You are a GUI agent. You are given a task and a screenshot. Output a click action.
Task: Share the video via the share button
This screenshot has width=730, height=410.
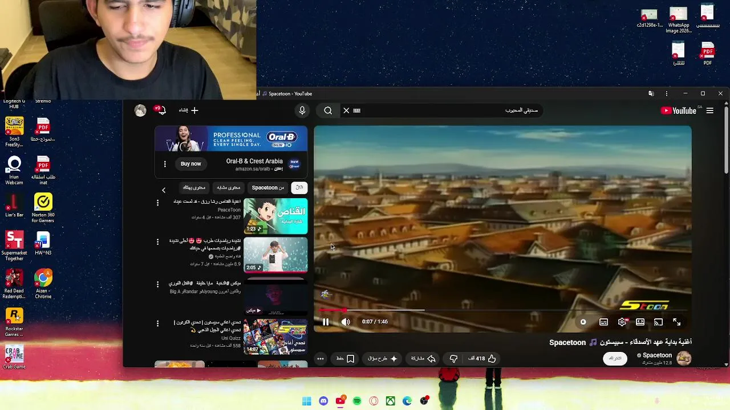point(423,358)
